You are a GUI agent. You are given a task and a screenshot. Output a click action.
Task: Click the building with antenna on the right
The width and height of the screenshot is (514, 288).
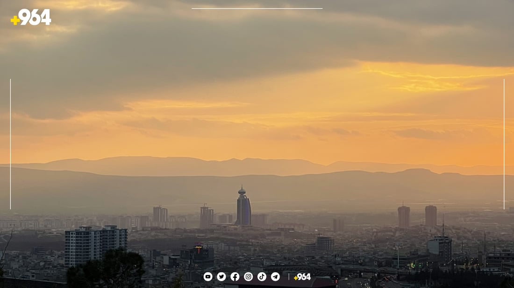click(x=440, y=247)
